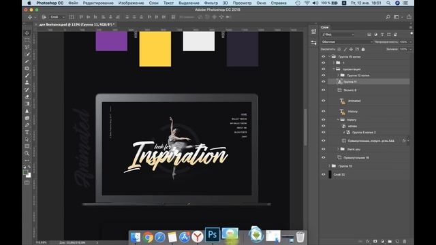Open the Edit Toolbar three-dots button

pos(27,161)
